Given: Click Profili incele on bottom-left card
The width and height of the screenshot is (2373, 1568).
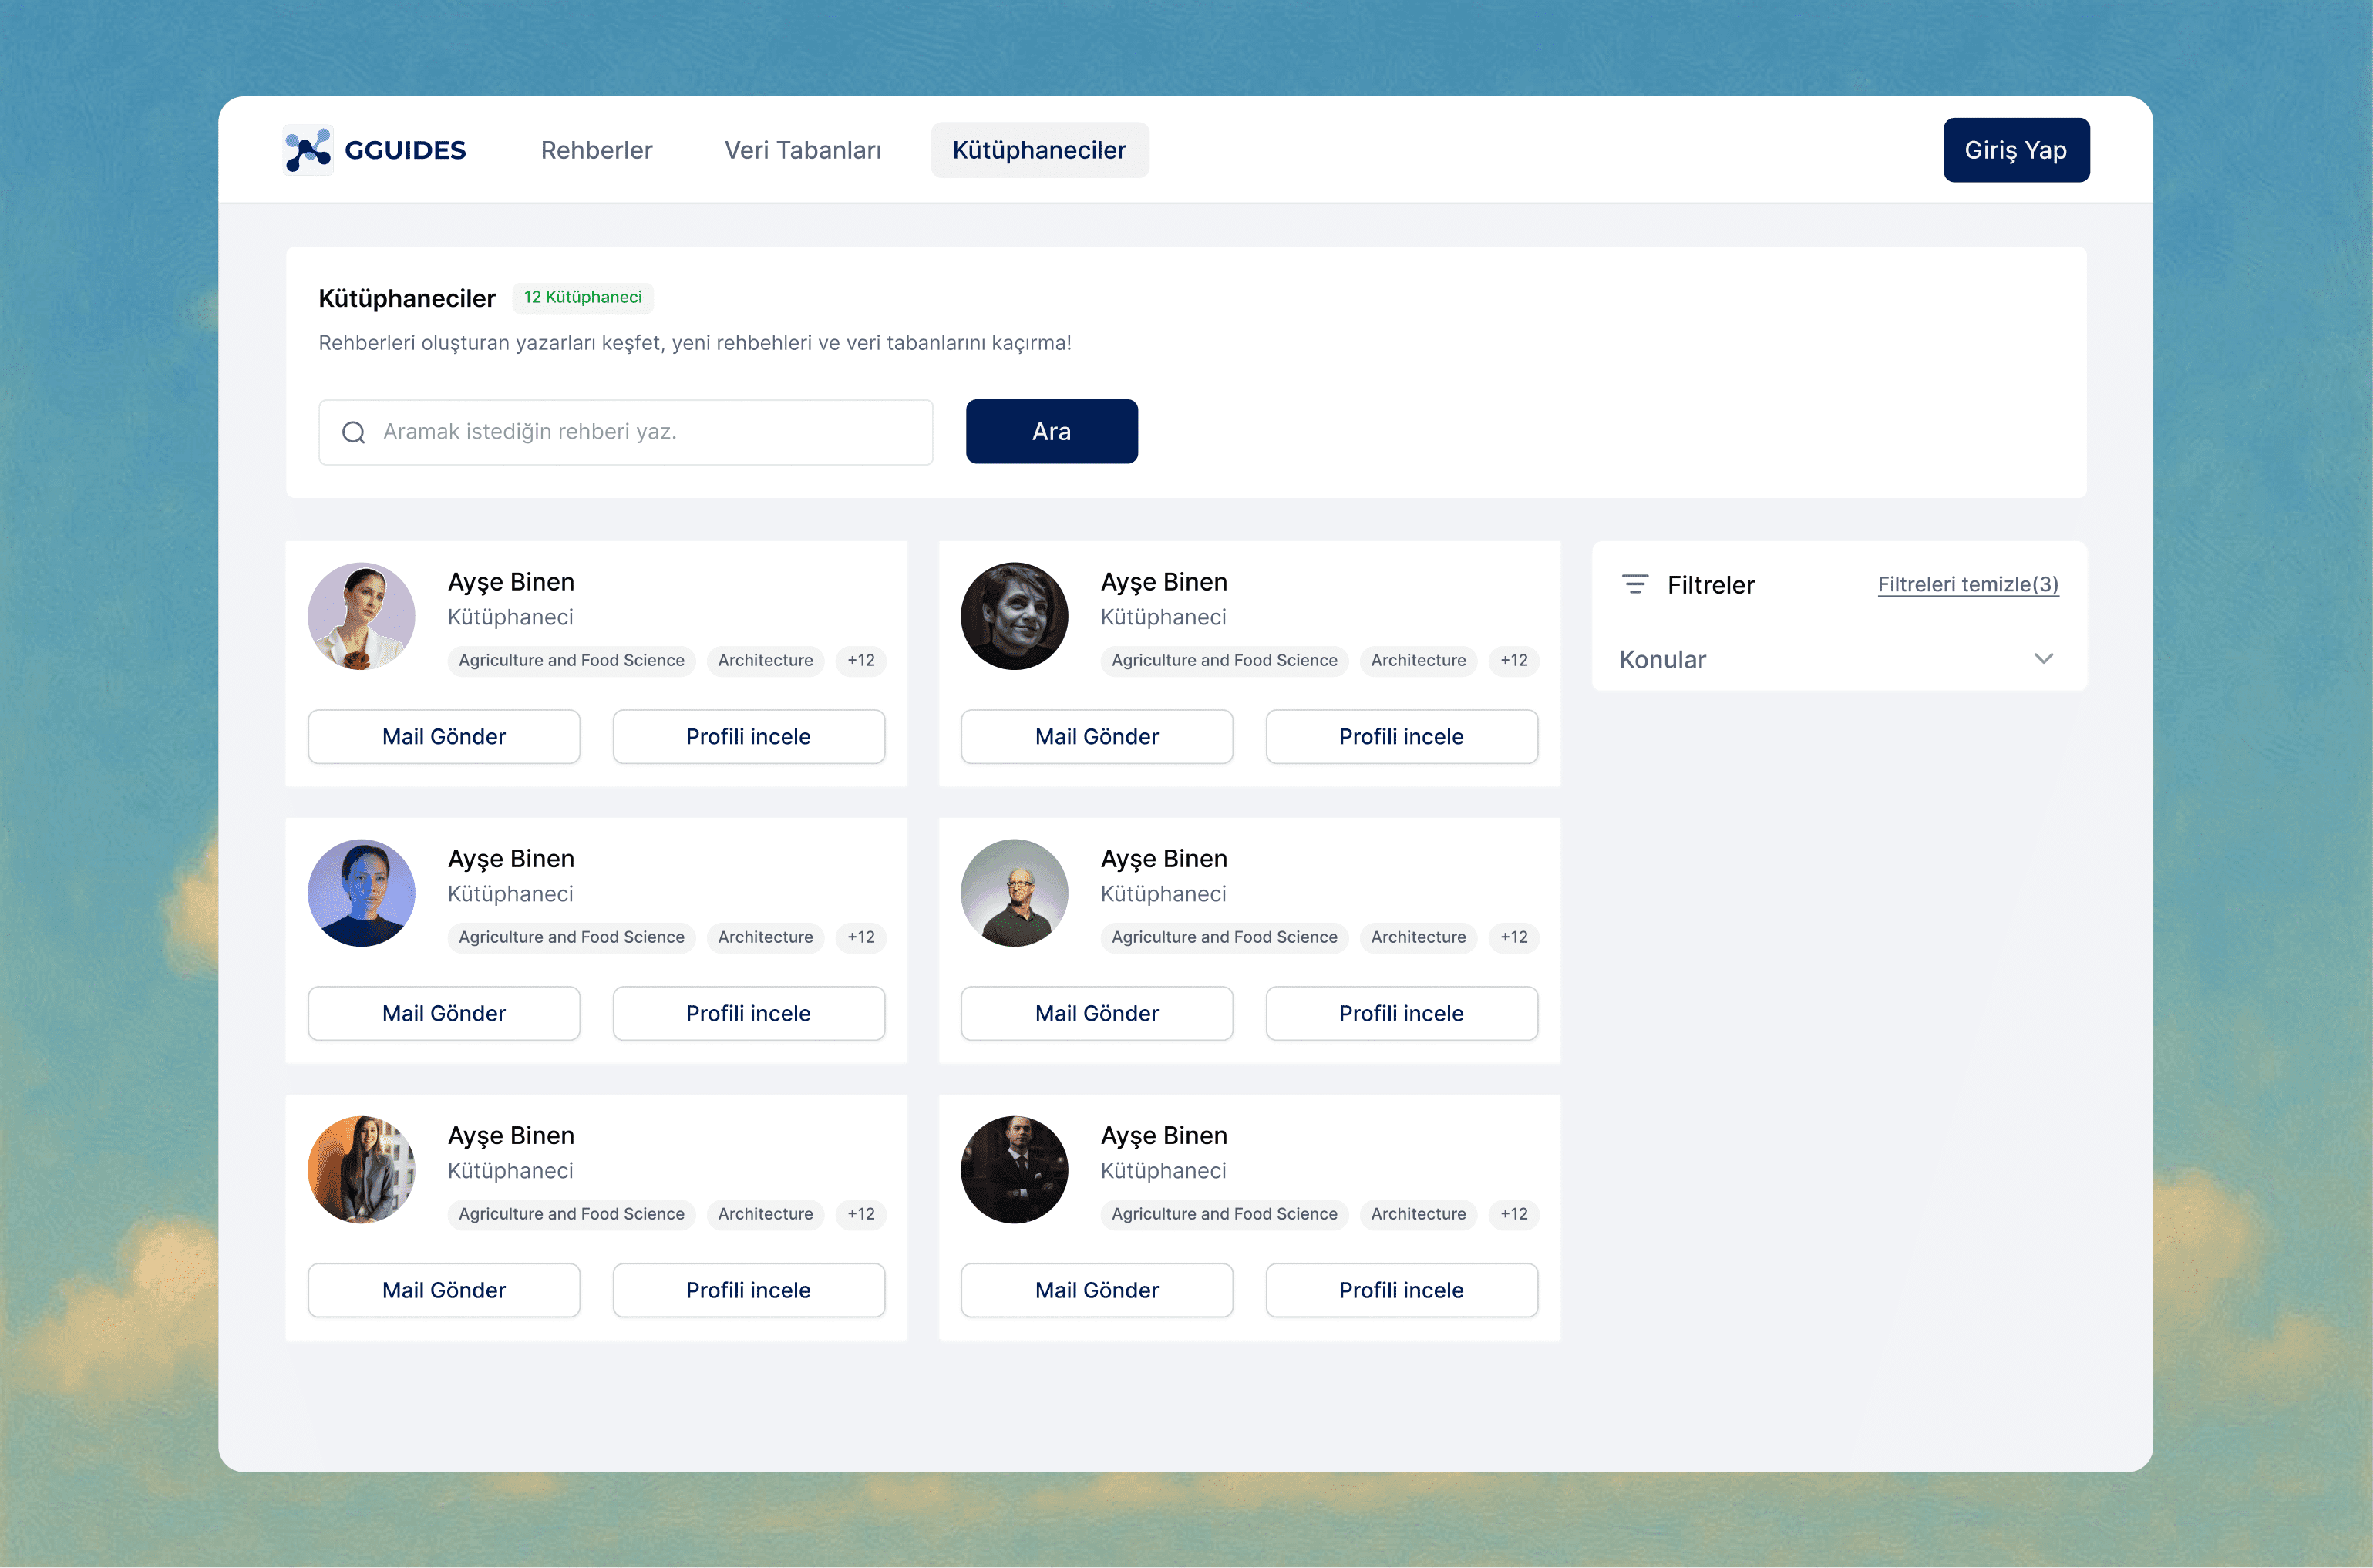Looking at the screenshot, I should 748,1290.
